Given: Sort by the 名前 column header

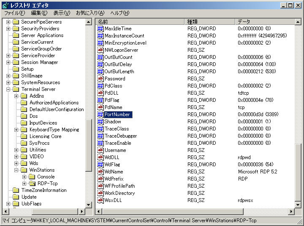Looking at the screenshot, I should pyautogui.click(x=140, y=21).
